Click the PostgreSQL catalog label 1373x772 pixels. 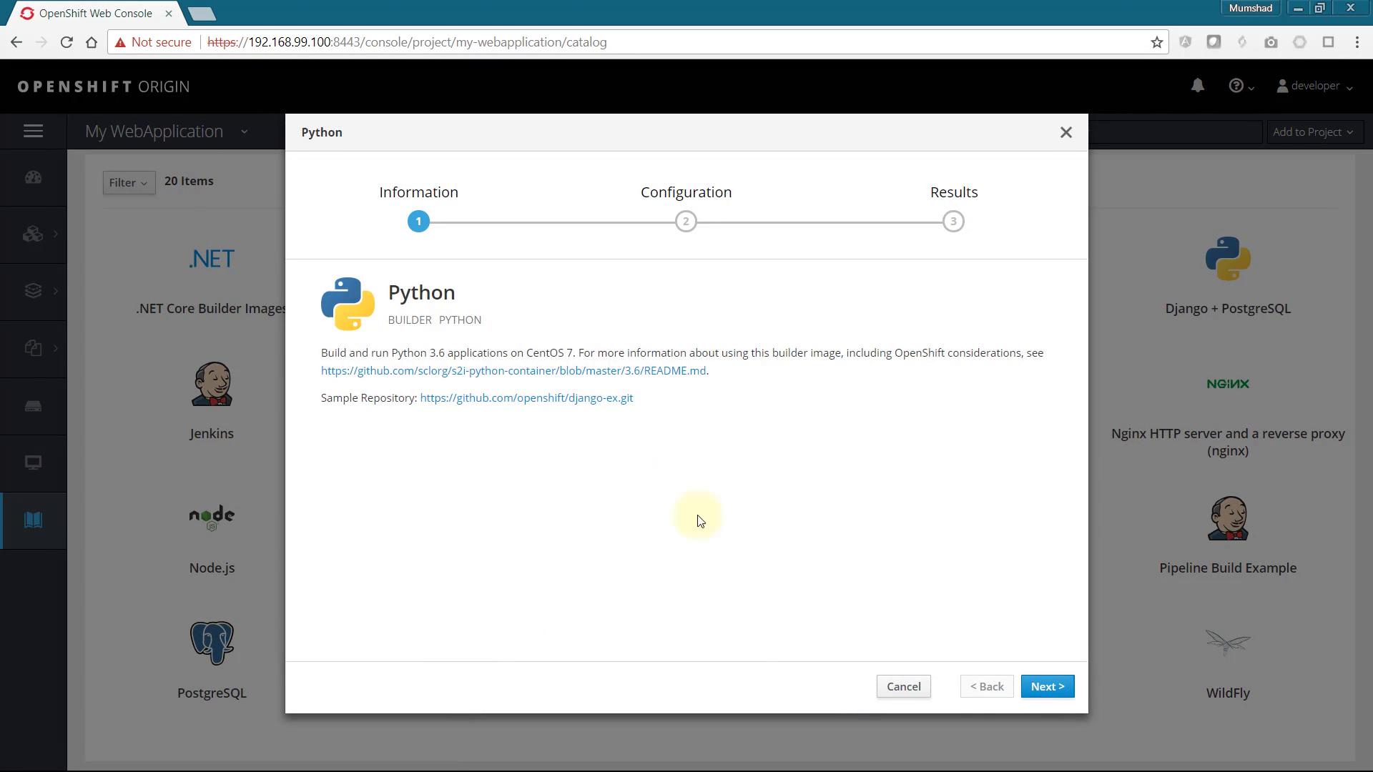click(x=212, y=693)
